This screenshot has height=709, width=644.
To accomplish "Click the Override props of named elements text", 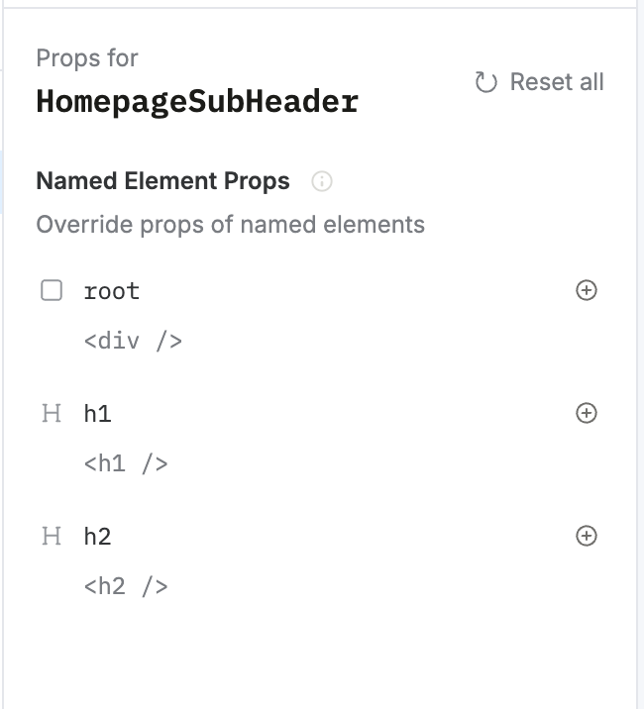I will 230,225.
